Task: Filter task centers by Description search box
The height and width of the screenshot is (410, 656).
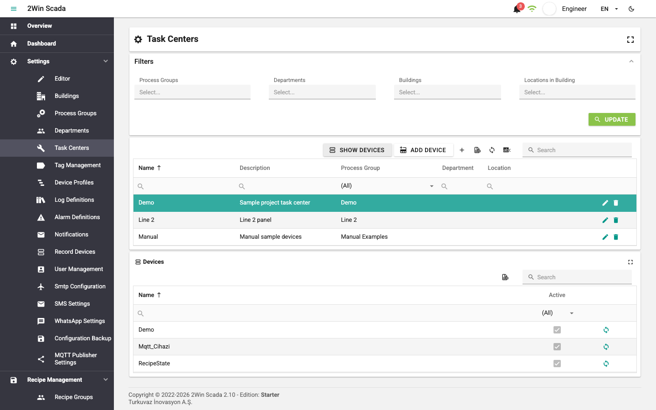Action: click(x=285, y=186)
